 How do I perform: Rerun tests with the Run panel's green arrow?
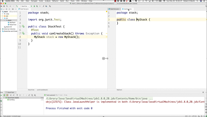[x=1, y=95]
